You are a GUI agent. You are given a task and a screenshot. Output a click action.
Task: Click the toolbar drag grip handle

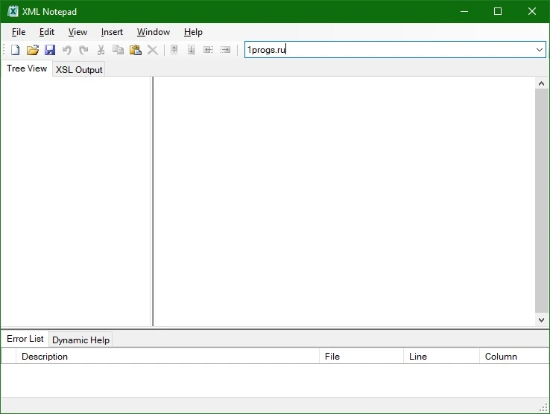click(x=4, y=50)
